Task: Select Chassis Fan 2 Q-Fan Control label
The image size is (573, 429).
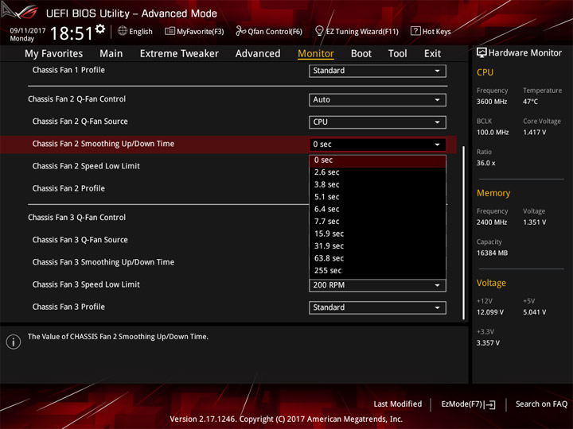Action: 76,99
